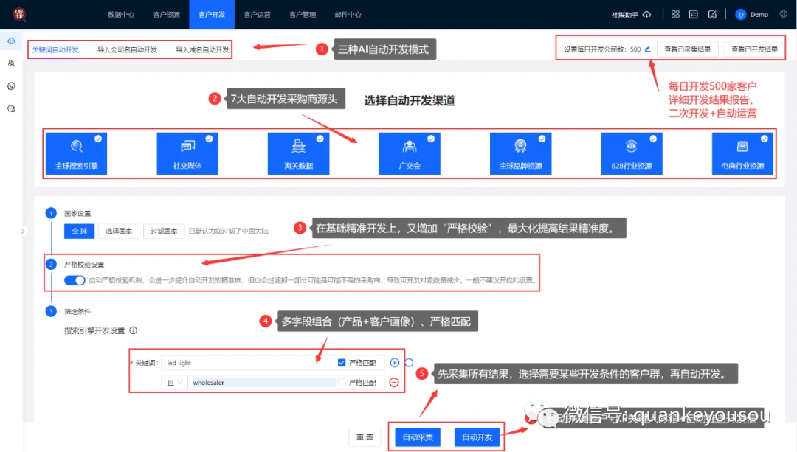Click the cloud upload icon beside 社媒助手

coord(647,14)
